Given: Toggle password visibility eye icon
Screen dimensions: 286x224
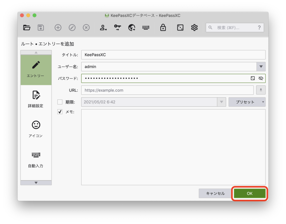Looking at the screenshot, I should tap(261, 78).
